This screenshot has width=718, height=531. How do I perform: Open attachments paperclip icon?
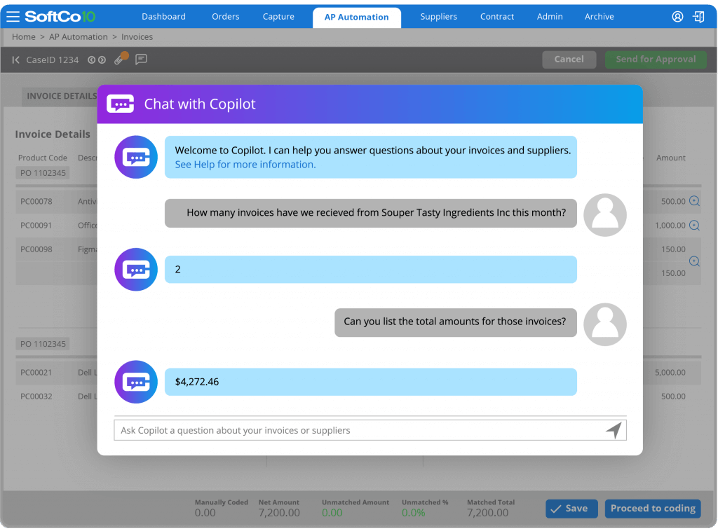pos(120,59)
